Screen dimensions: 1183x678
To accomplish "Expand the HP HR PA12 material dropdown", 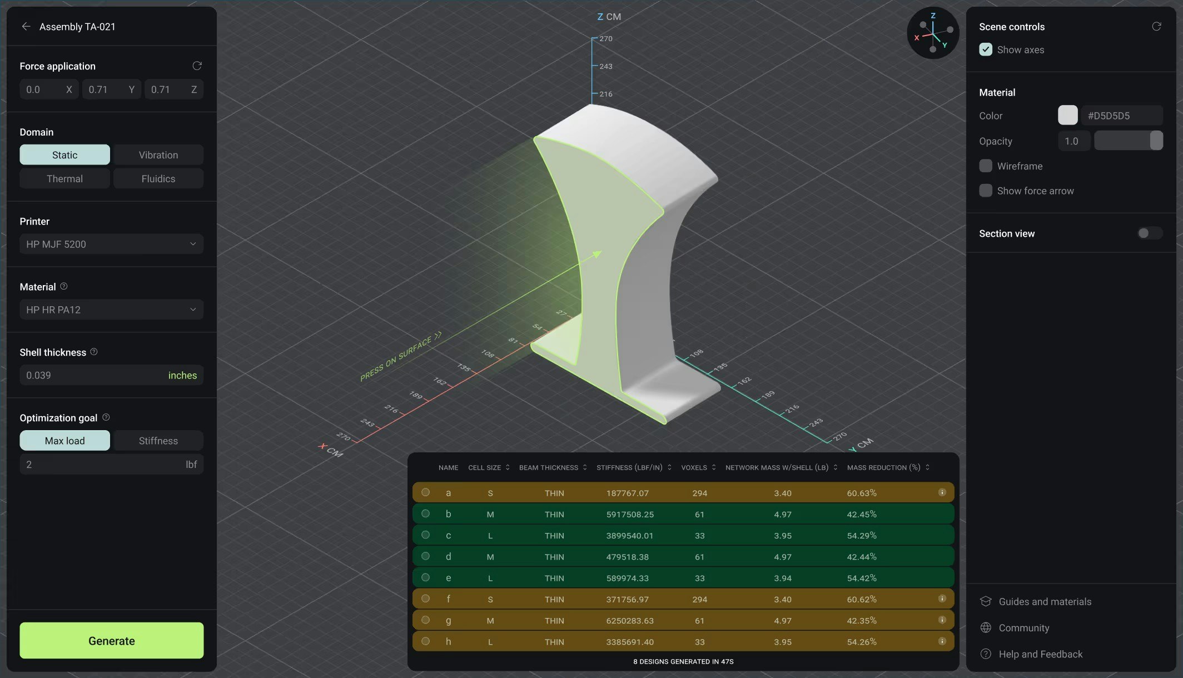I will pos(111,310).
